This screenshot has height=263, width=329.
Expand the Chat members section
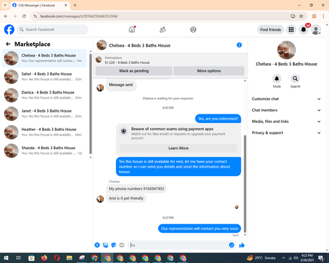(x=286, y=110)
